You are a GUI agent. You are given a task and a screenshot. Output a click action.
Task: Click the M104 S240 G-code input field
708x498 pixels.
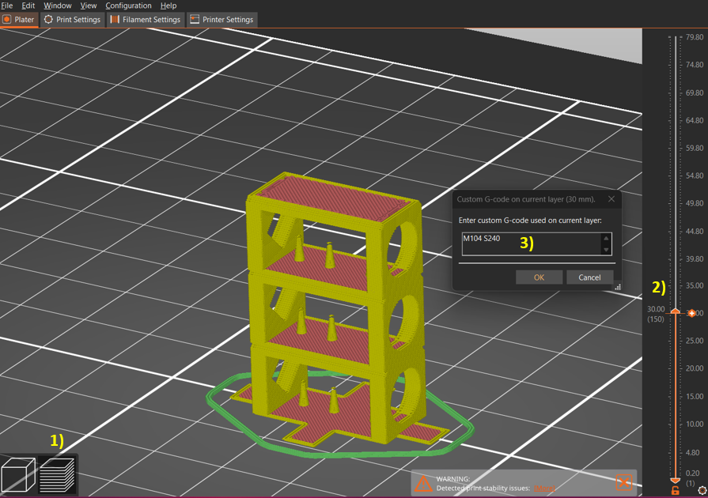point(530,243)
